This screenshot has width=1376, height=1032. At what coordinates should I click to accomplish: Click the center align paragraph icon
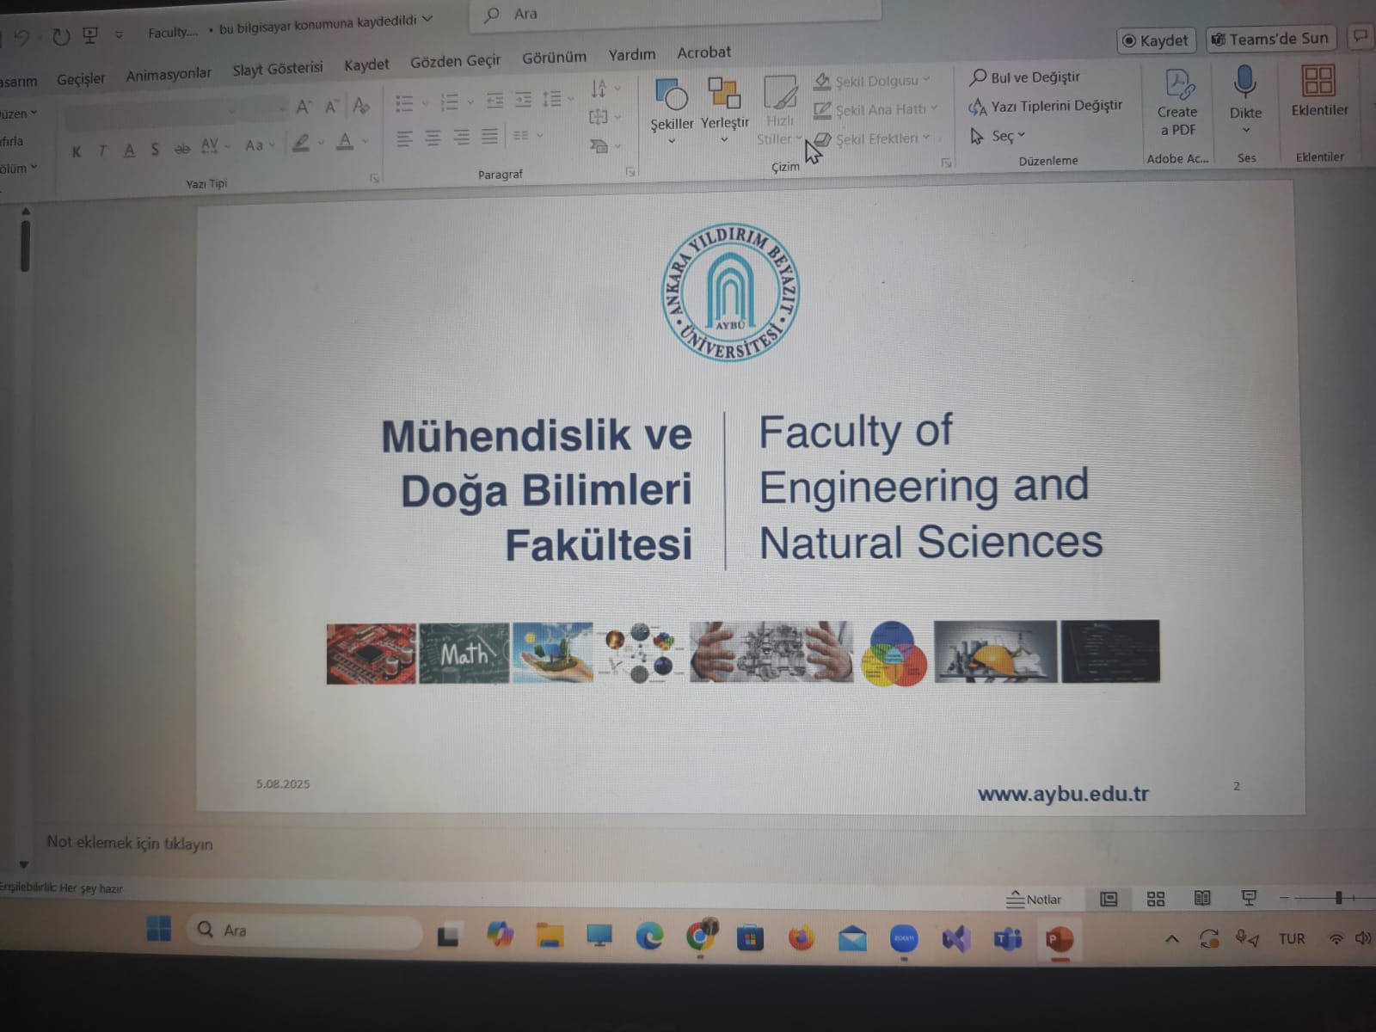click(433, 138)
